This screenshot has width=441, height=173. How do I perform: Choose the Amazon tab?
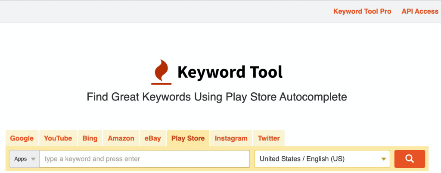tap(121, 138)
